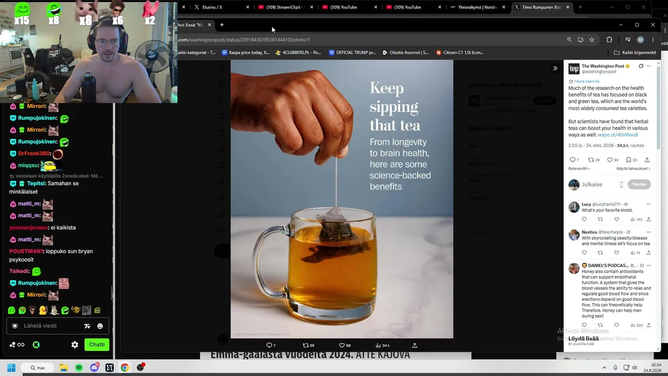Image resolution: width=668 pixels, height=376 pixels.
Task: Open Spotify from taskbar
Action: (79, 368)
